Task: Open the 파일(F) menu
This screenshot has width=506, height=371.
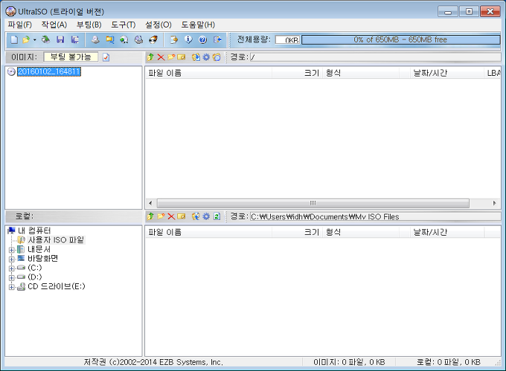Action: pos(19,25)
